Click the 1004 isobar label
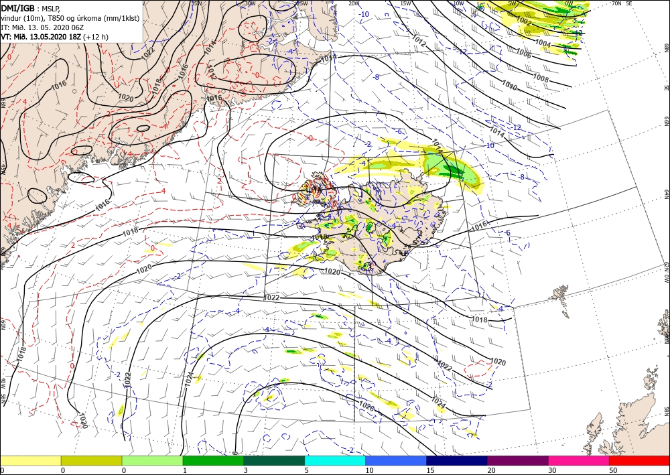Image resolution: width=670 pixels, height=475 pixels. [x=543, y=43]
